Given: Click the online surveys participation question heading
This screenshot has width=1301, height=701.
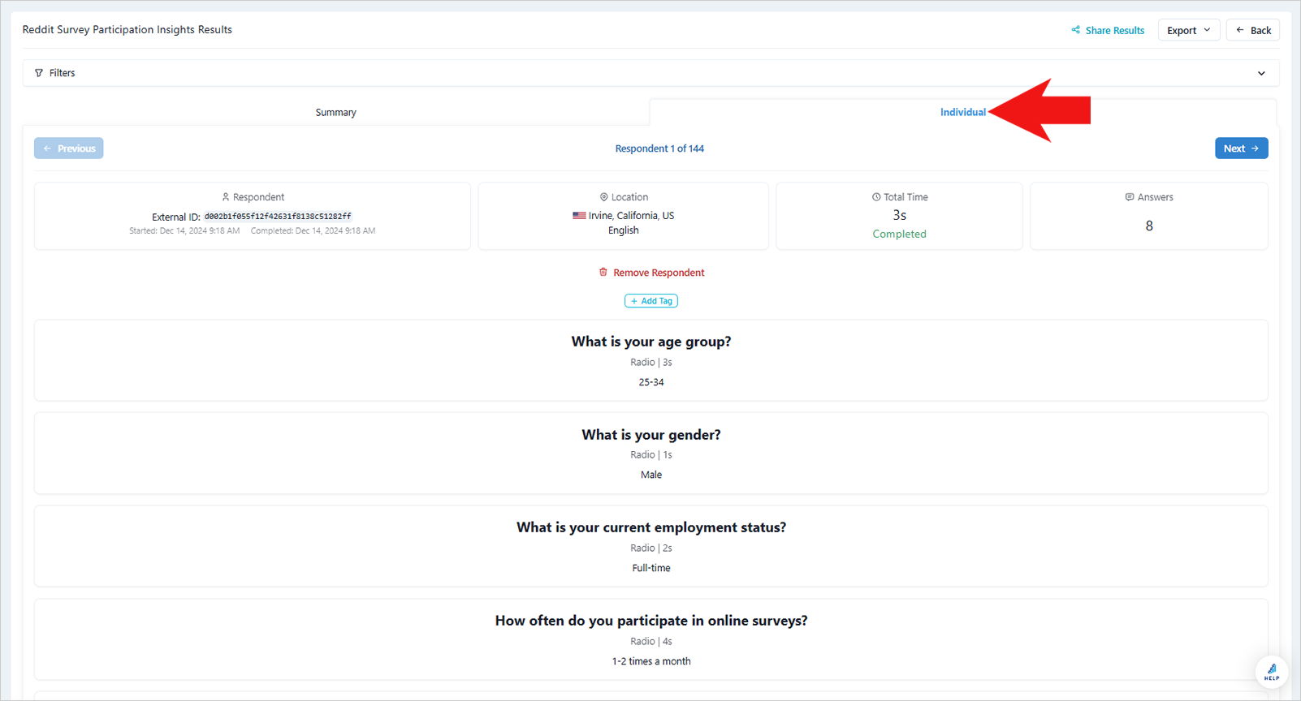Looking at the screenshot, I should pos(651,621).
